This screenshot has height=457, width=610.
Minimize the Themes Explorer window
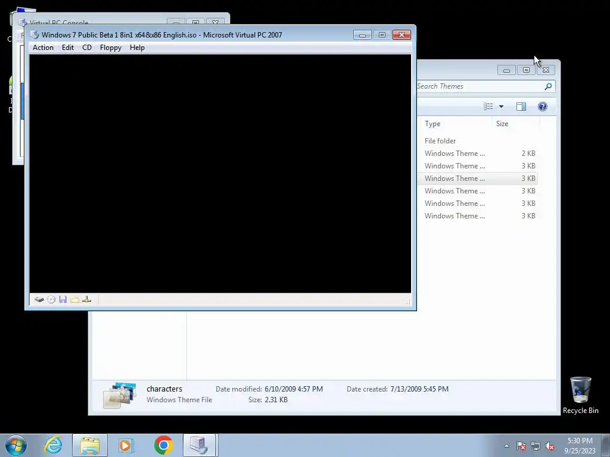[x=506, y=70]
